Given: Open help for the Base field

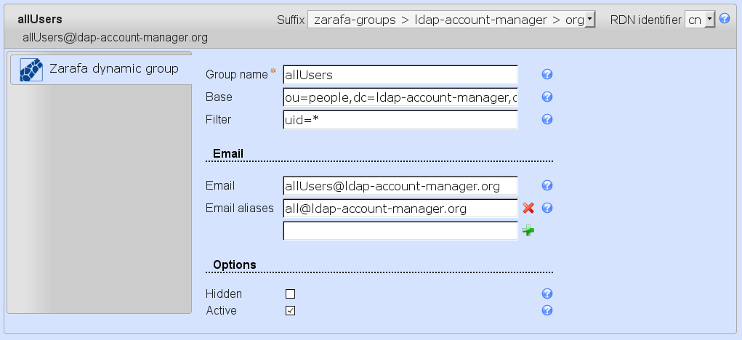Looking at the screenshot, I should pos(548,97).
